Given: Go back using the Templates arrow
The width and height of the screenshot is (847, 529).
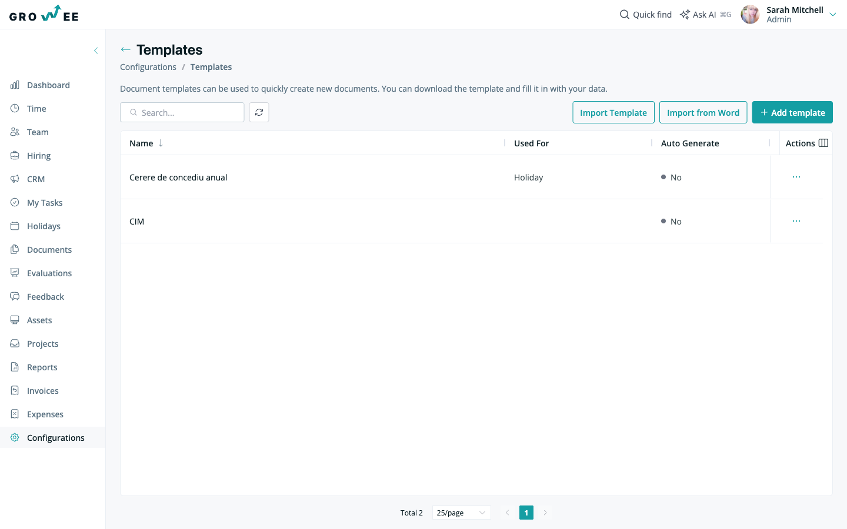Looking at the screenshot, I should (x=125, y=49).
